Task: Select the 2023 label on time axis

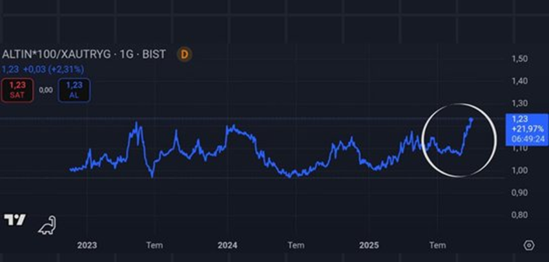Action: pos(87,245)
